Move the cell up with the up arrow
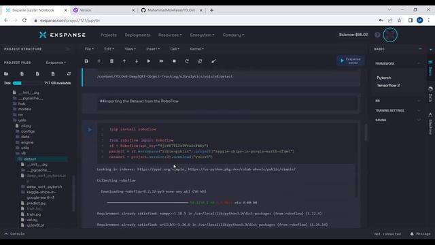 (x=124, y=61)
